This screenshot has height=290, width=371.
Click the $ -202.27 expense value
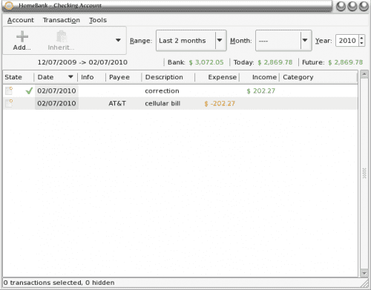(x=220, y=103)
